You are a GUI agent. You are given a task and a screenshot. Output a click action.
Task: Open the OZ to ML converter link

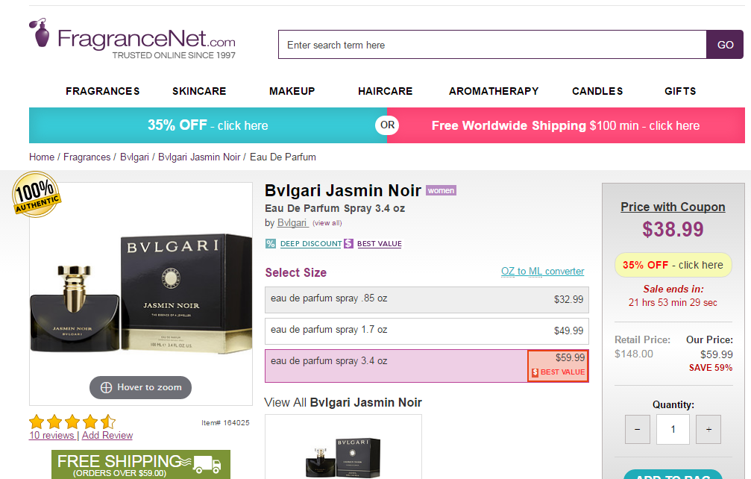[x=542, y=272]
